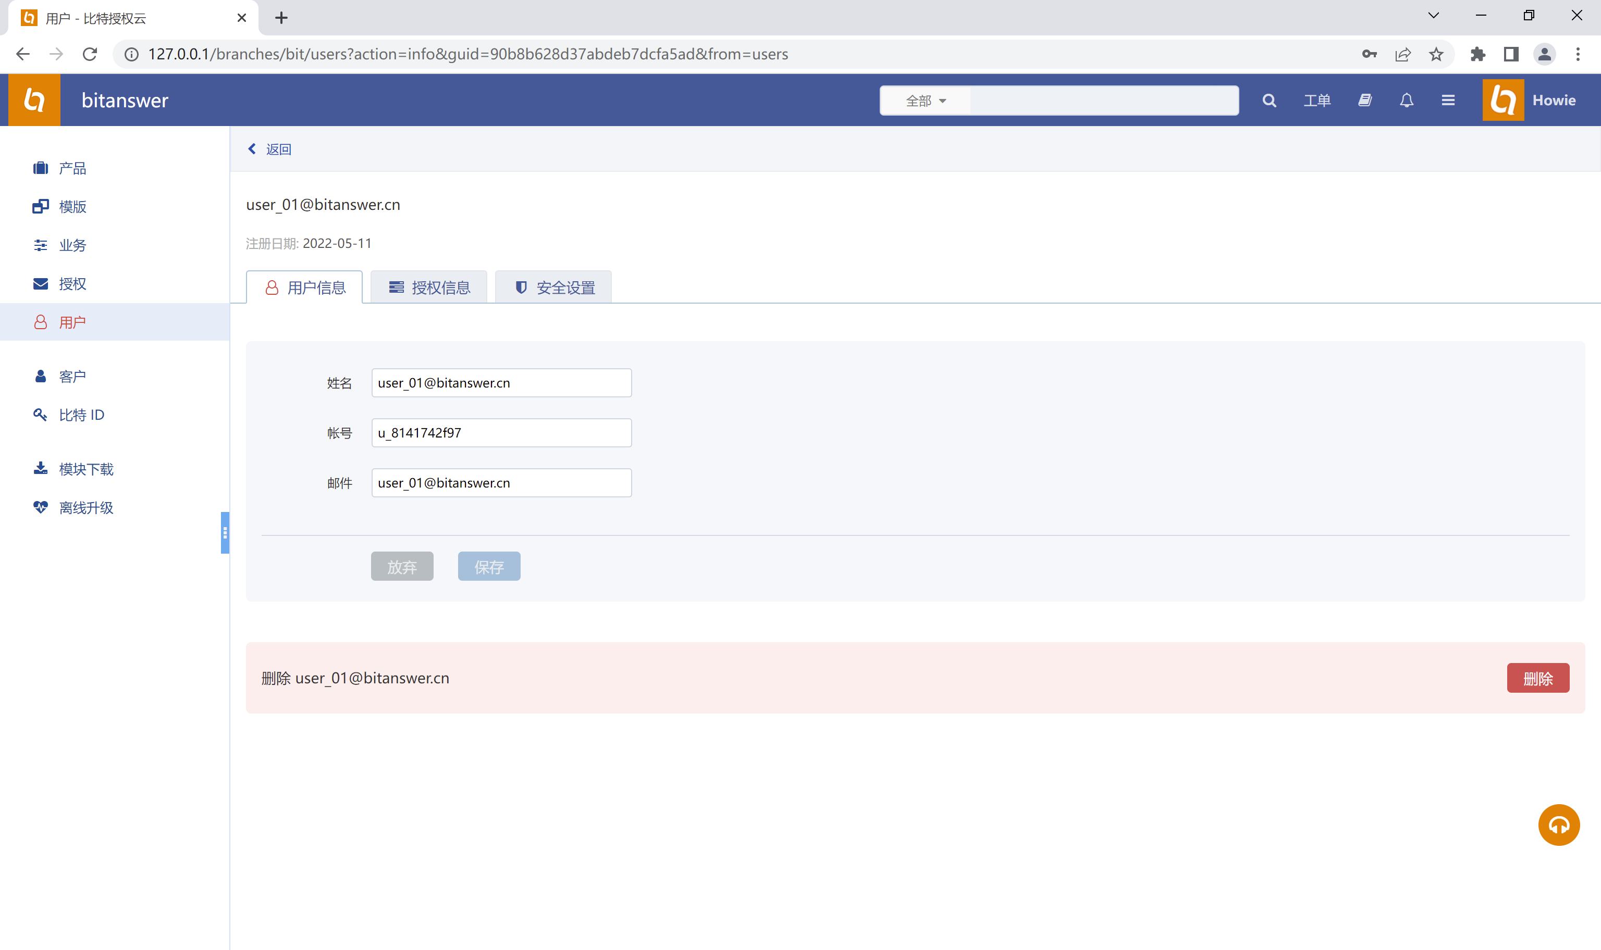Open 模版 in the sidebar
This screenshot has height=950, width=1601.
(72, 207)
